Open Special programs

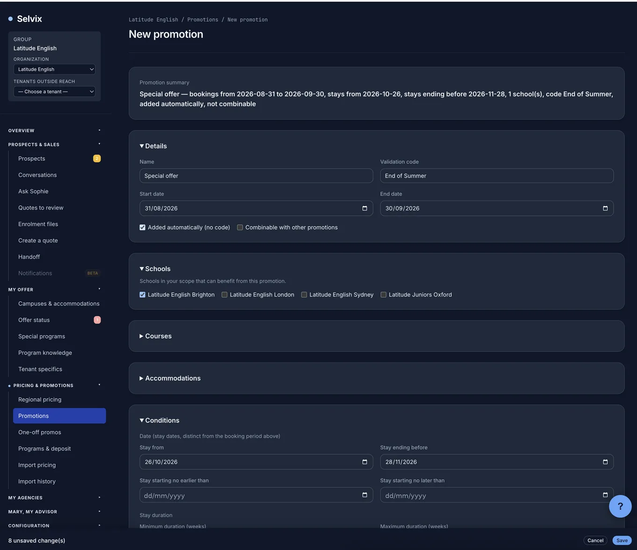pos(59,336)
